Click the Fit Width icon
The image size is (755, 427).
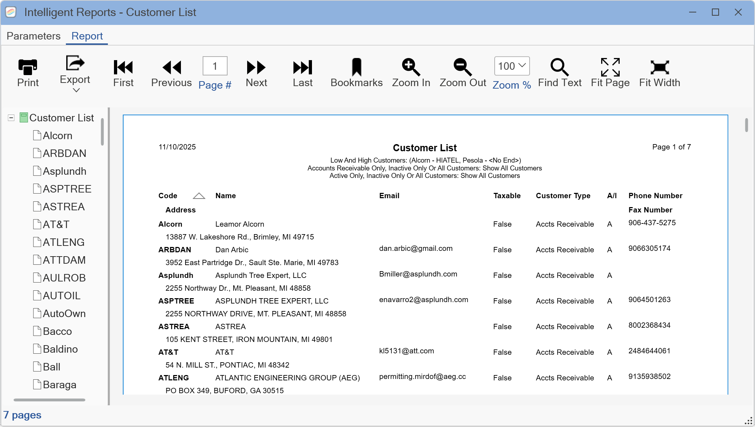click(x=659, y=67)
